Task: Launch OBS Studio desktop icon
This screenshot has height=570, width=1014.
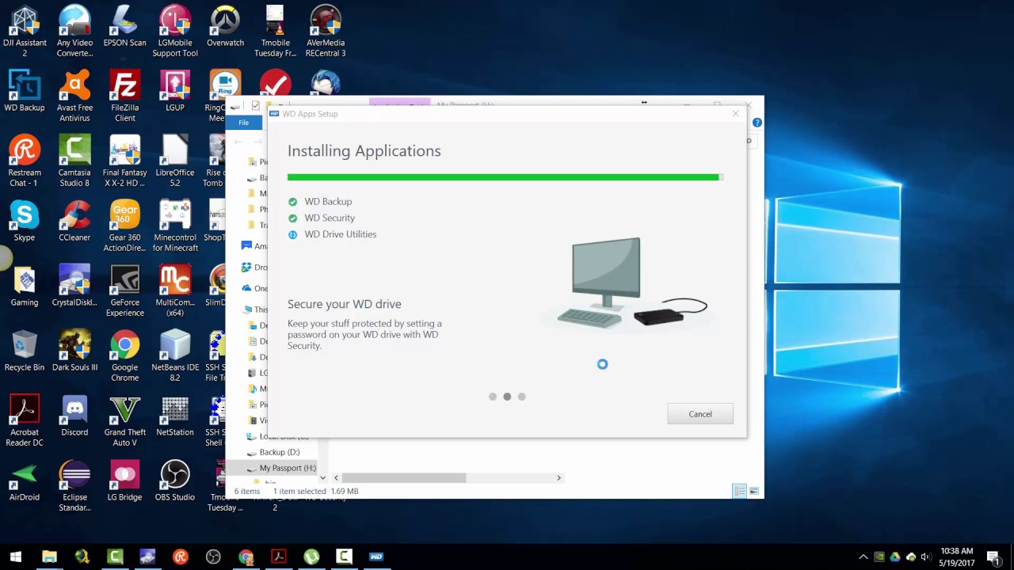Action: (175, 481)
